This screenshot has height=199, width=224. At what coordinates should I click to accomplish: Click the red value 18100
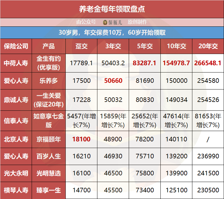[82, 139]
